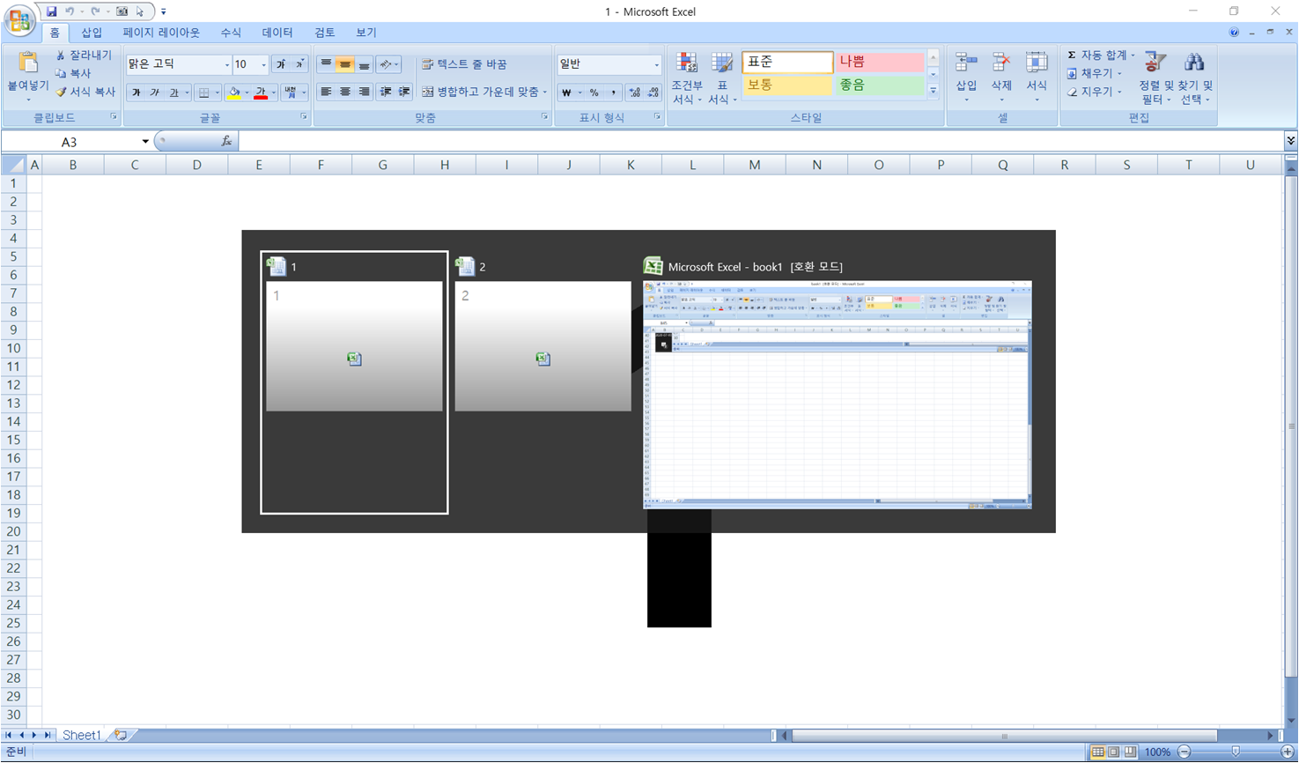Viewport: 1299px width, 763px height.
Task: Click 자동 합계 AutoSum
Action: [x=1101, y=55]
